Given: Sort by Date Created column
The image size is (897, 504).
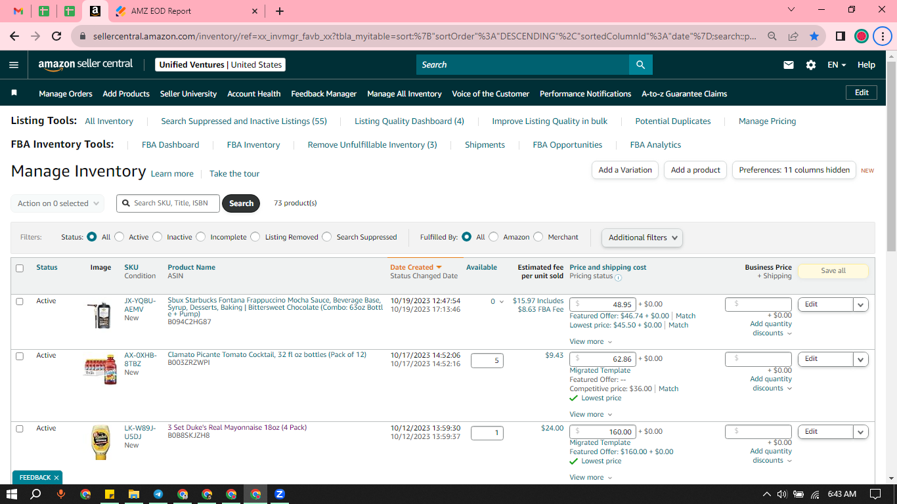Looking at the screenshot, I should [x=416, y=267].
